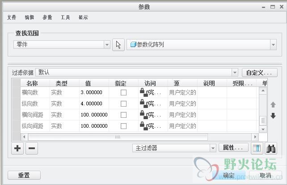
Task: Click 用户定义的 source cell in 纵向数 row
Action: coord(182,103)
